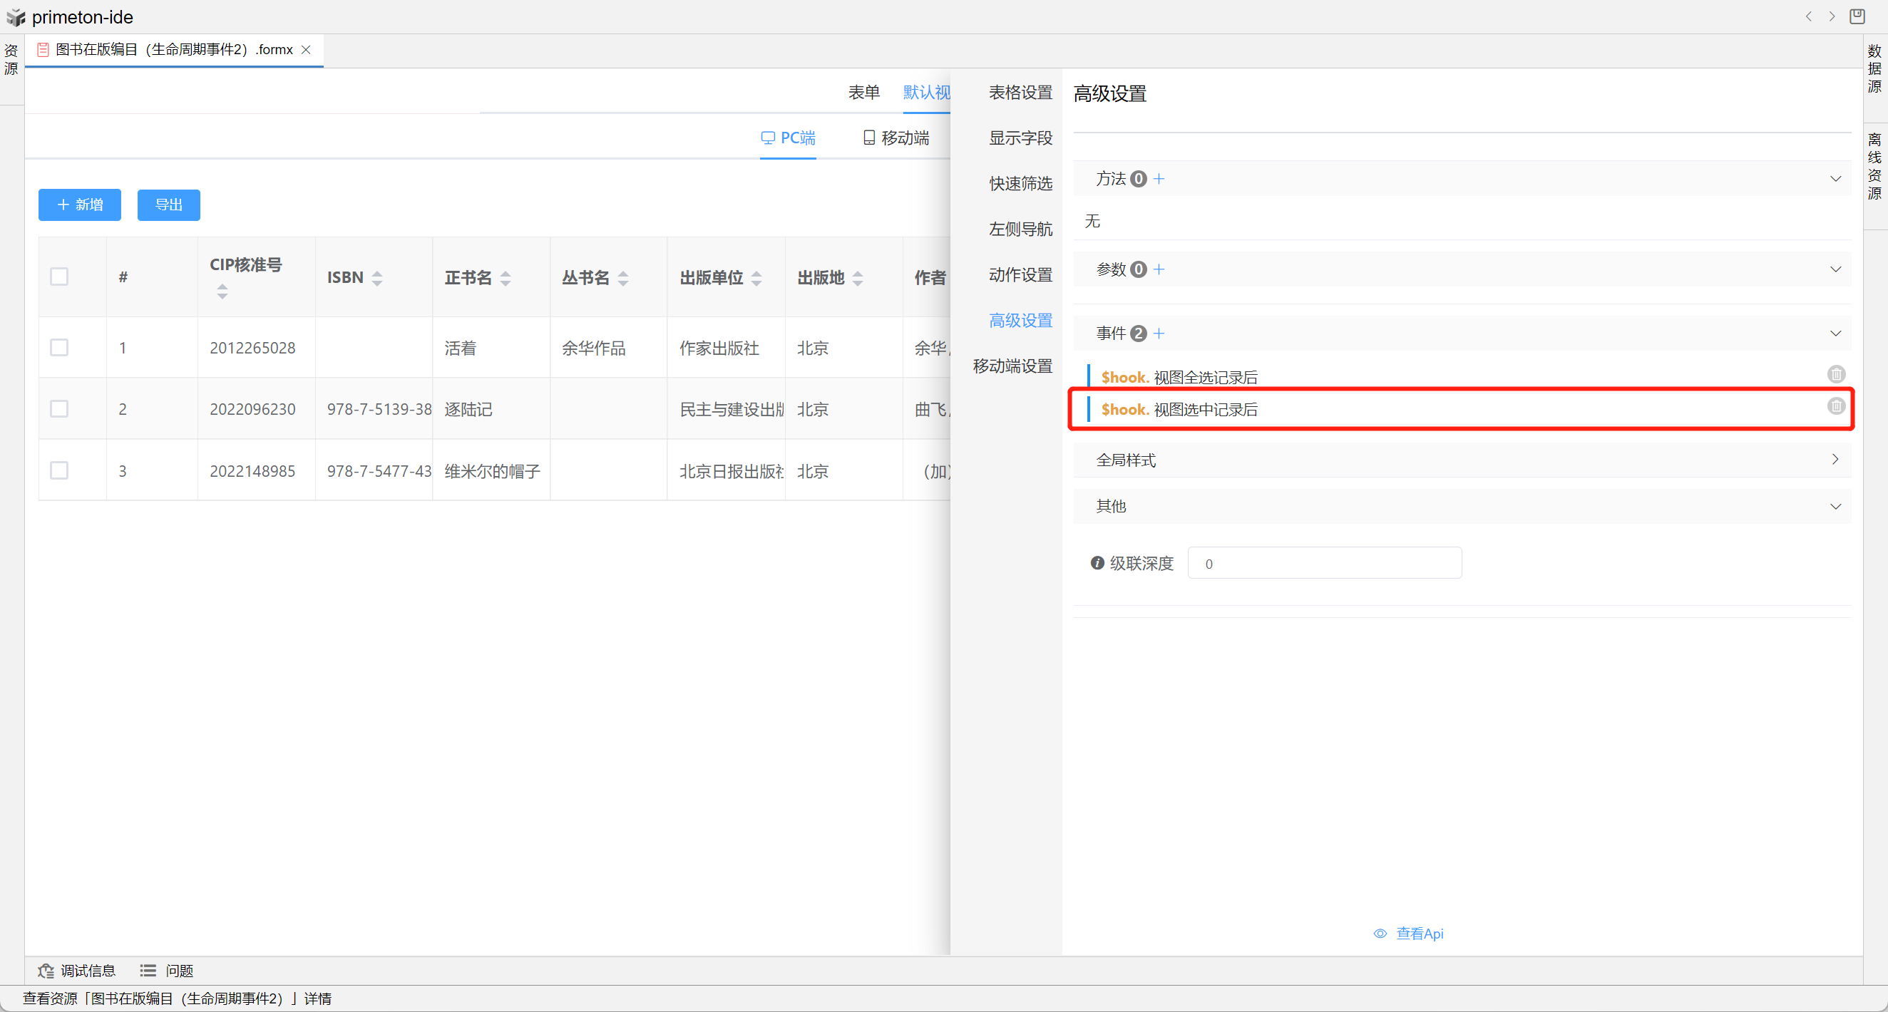Sort table by ISBN column

click(x=376, y=278)
